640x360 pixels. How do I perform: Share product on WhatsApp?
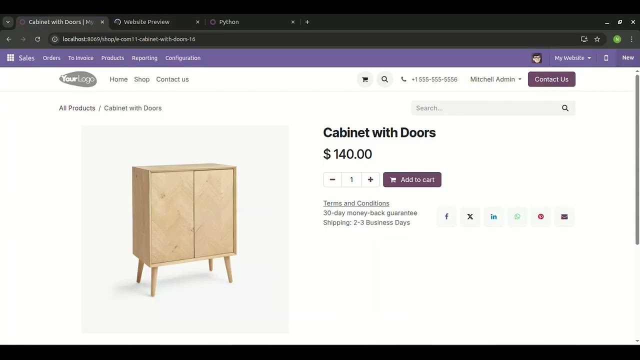[x=517, y=216]
